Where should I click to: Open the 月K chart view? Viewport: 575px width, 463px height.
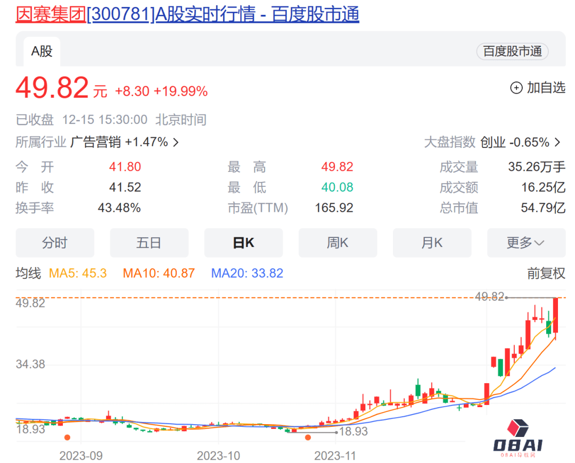432,243
